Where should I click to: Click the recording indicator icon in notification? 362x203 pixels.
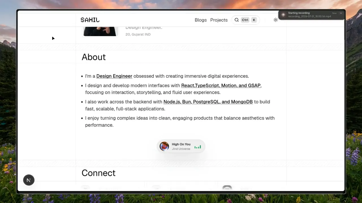pyautogui.click(x=283, y=15)
